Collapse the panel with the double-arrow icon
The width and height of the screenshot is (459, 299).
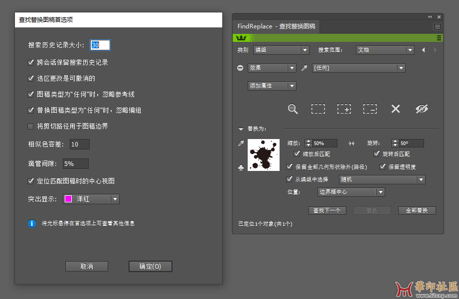click(x=430, y=16)
